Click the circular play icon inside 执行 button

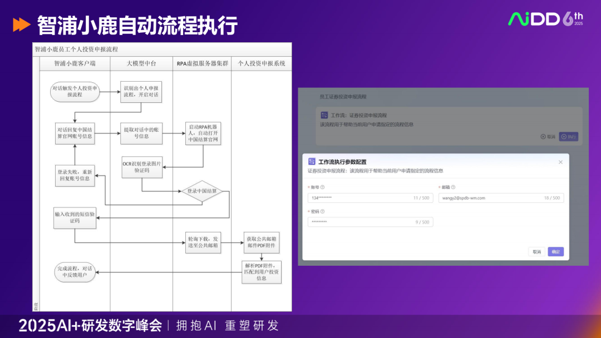563,136
